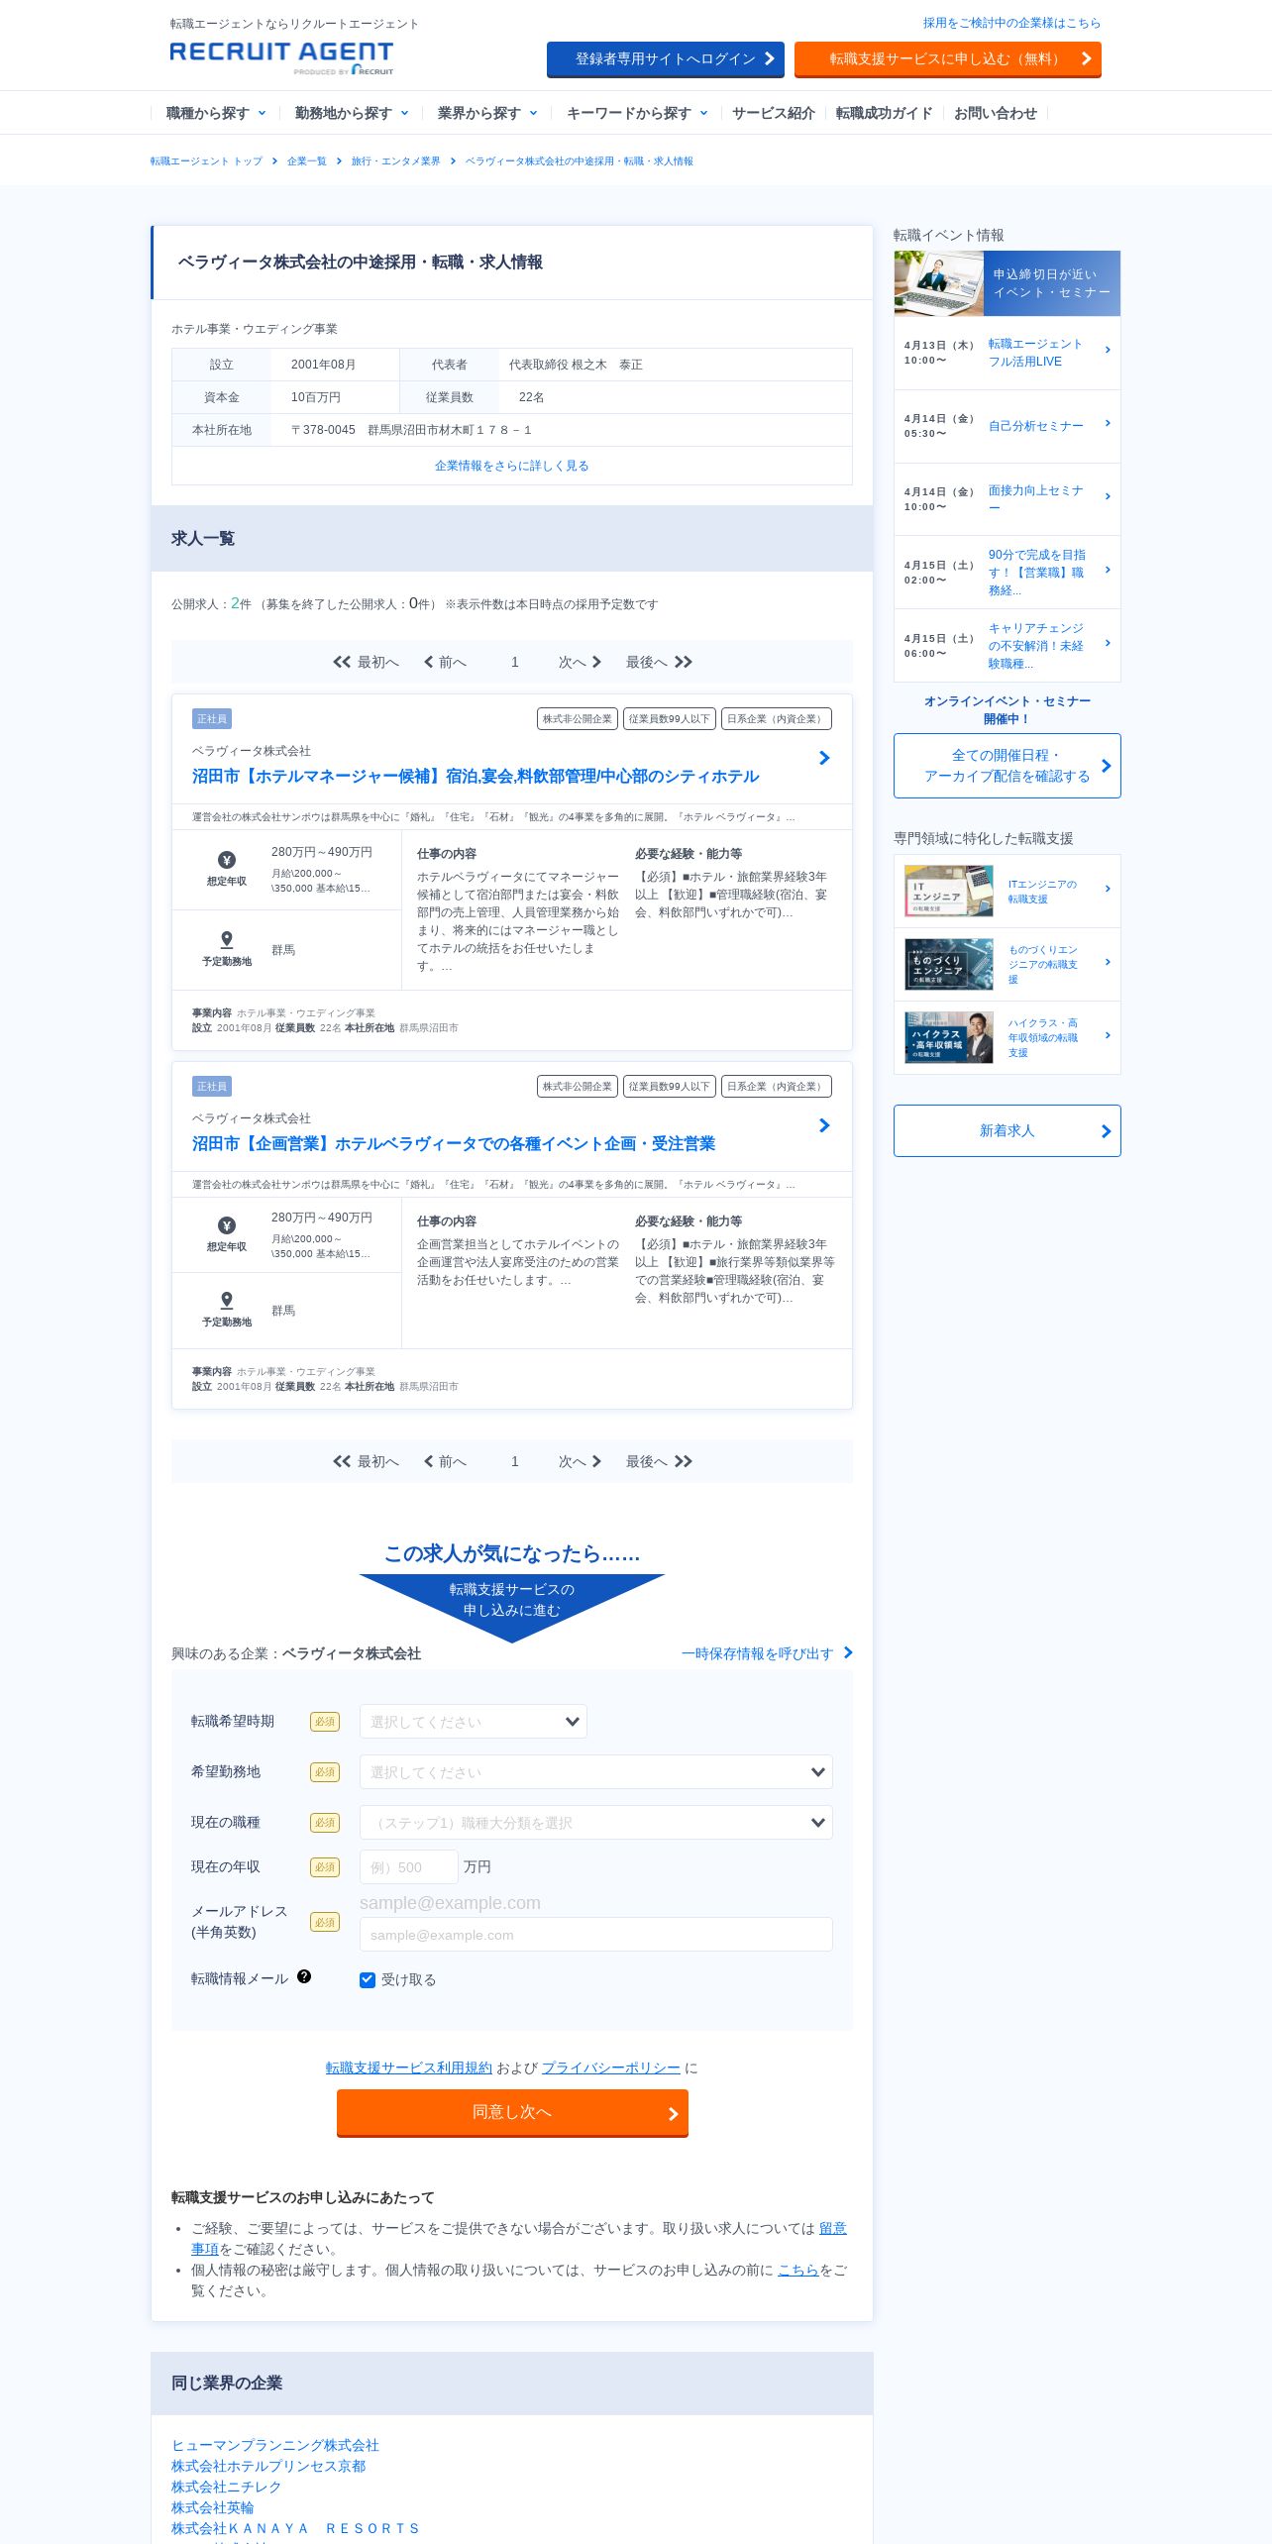The image size is (1272, 2544).
Task: Click arrow next to 一時保存情報を呼び出す
Action: 848,1652
